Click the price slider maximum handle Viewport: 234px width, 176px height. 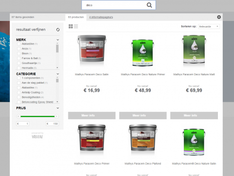pyautogui.click(x=57, y=116)
